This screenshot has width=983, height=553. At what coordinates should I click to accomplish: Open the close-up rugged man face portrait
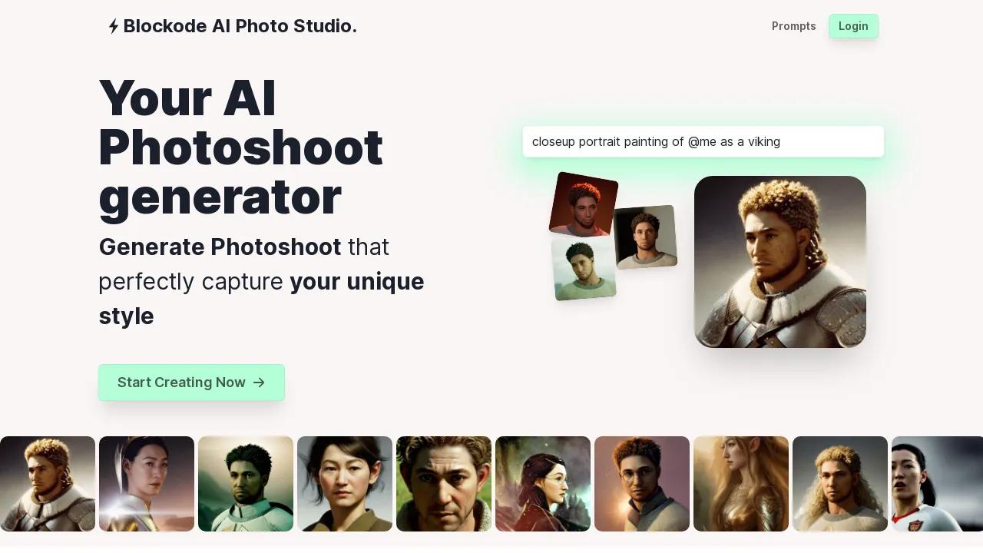[444, 484]
